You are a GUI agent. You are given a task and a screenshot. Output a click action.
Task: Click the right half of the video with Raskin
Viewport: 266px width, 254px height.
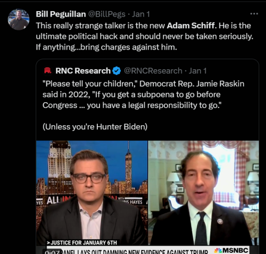coord(203,193)
